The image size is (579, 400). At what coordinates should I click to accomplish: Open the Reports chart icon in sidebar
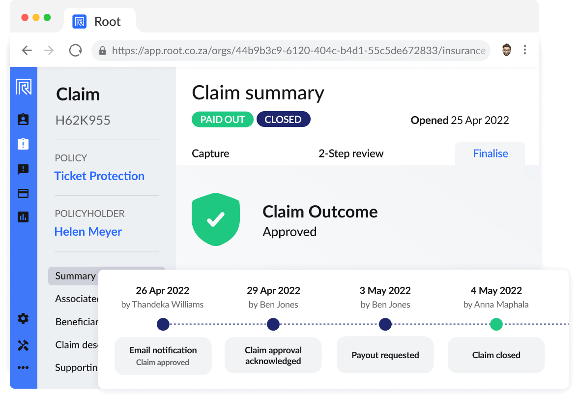(23, 217)
